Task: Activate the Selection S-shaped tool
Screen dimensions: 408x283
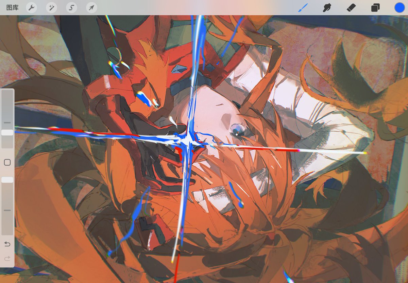Action: [x=71, y=7]
